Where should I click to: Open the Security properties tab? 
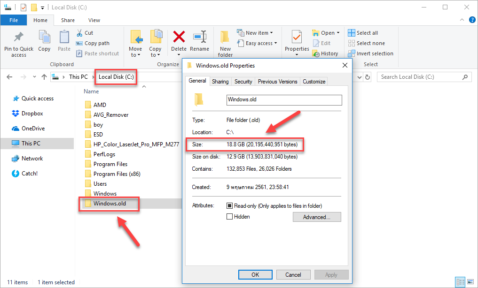point(243,82)
